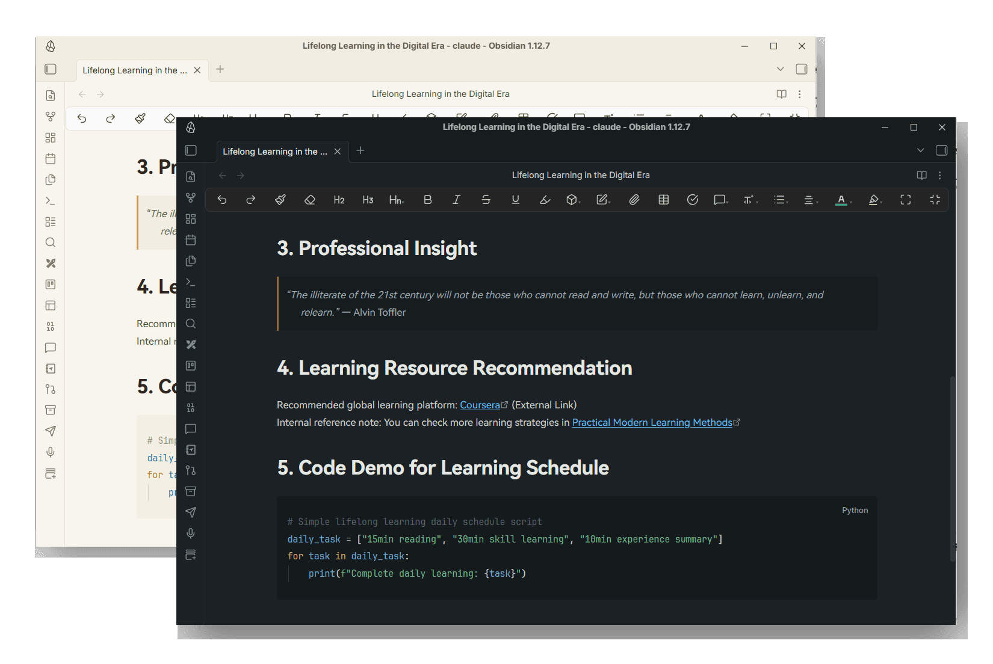Open the file search icon in front window ribbon
This screenshot has width=993, height=664.
tap(191, 177)
